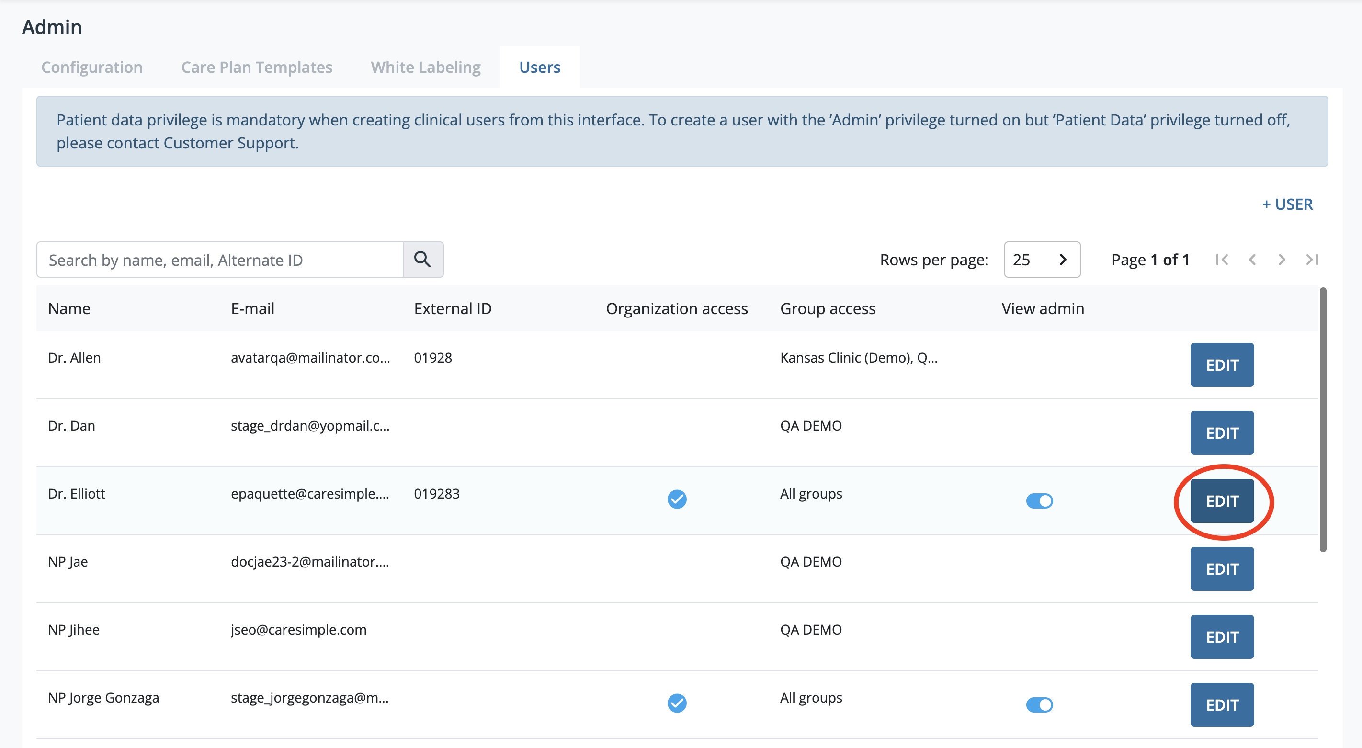Viewport: 1362px width, 748px height.
Task: Go to first page pagination icon
Action: coord(1221,260)
